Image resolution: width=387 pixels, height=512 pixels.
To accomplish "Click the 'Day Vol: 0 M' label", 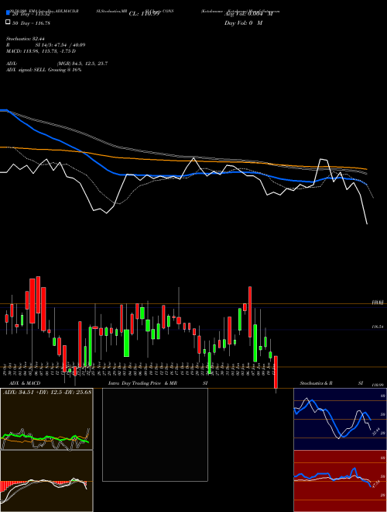I will click(243, 23).
